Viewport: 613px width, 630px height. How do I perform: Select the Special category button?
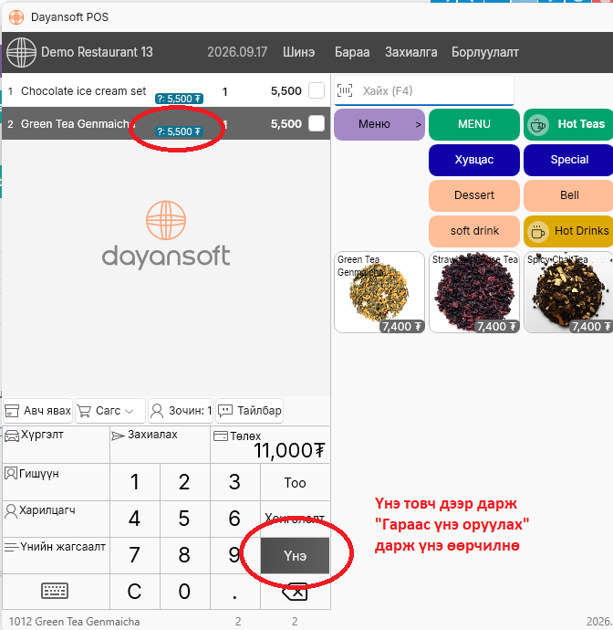click(568, 160)
